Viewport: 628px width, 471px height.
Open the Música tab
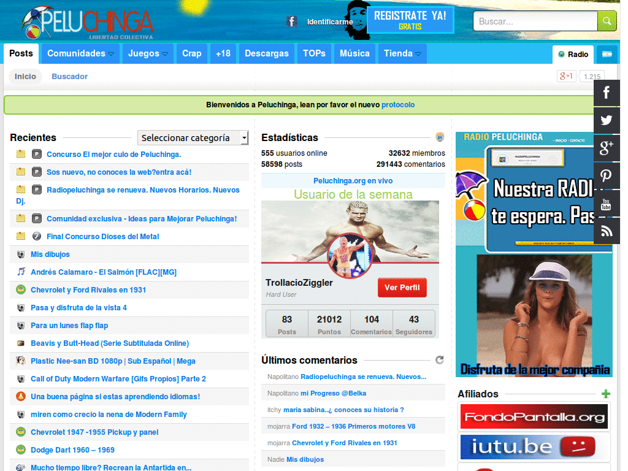(354, 54)
